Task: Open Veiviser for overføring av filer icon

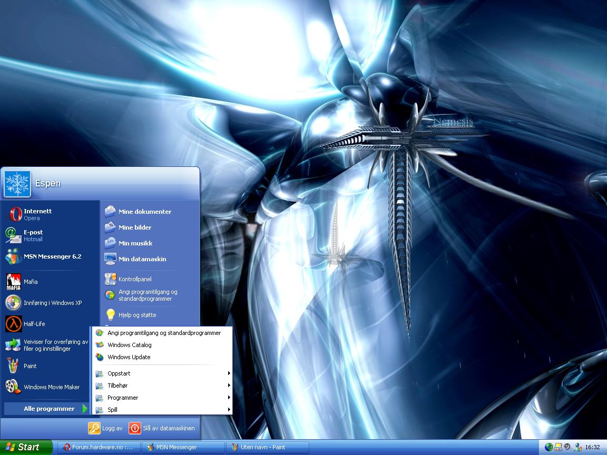Action: click(x=13, y=345)
